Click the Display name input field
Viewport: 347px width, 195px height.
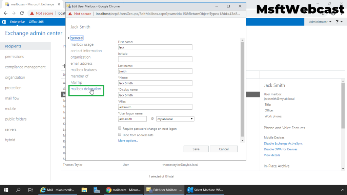[155, 95]
